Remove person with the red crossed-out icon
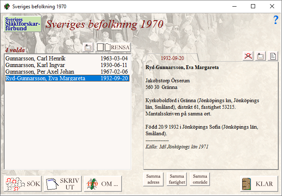The height and width of the screenshot is (196, 282). 248,56
